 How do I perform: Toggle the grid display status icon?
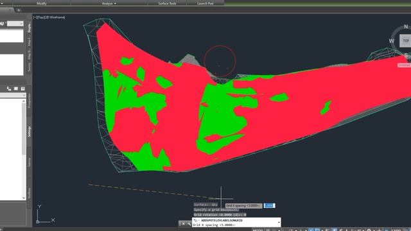click(268, 230)
